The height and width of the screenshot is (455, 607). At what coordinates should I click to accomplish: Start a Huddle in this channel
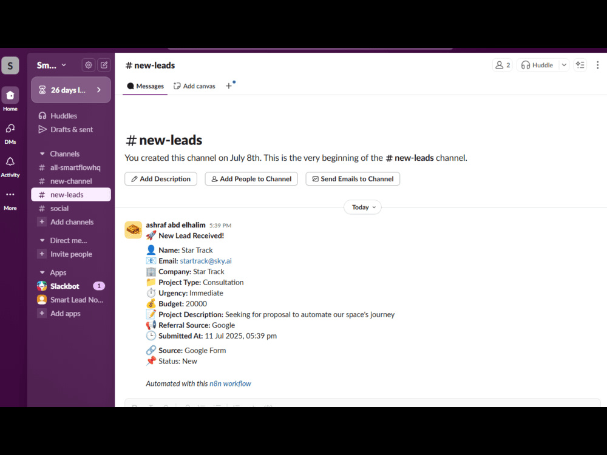pos(537,65)
